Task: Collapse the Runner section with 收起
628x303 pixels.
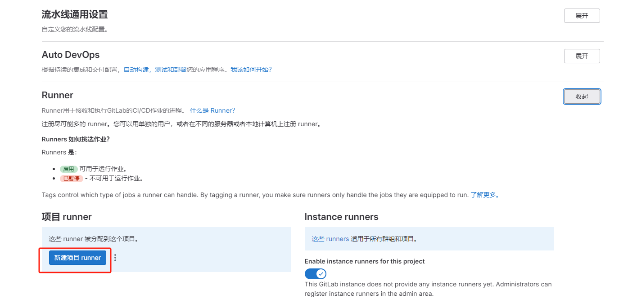Action: pyautogui.click(x=582, y=96)
